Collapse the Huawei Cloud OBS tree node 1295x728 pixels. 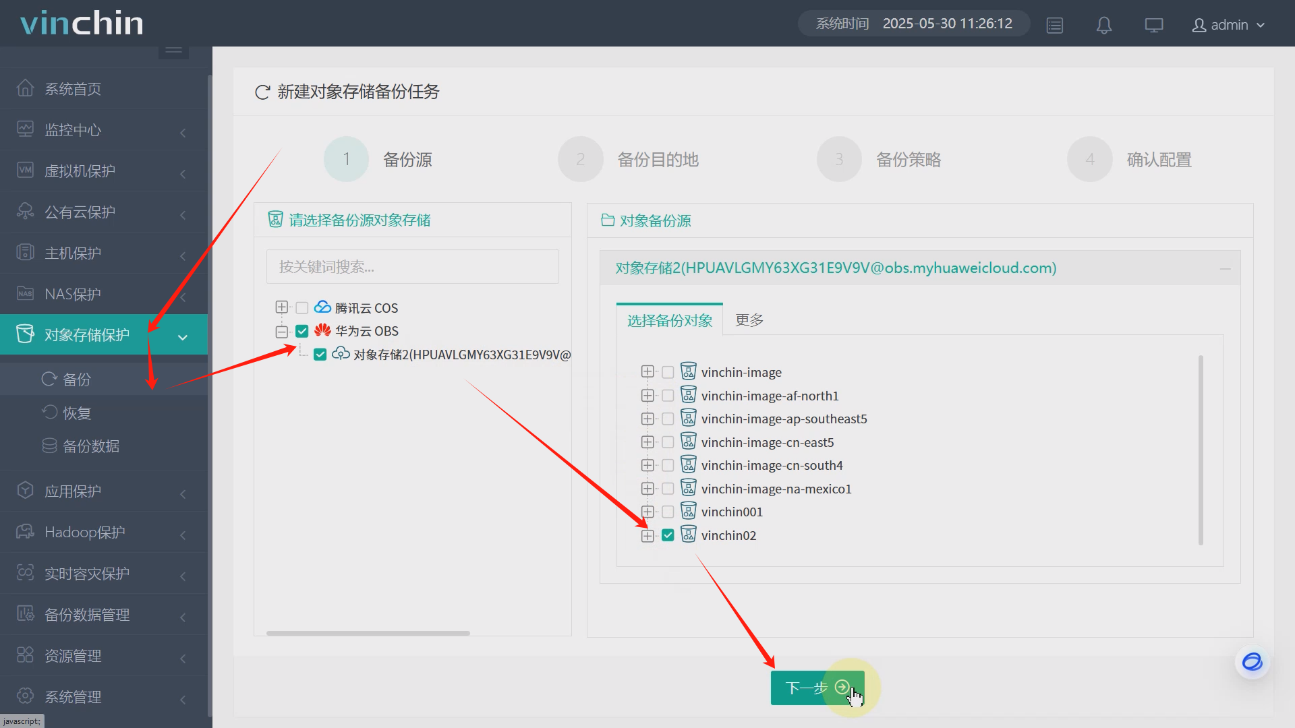[x=282, y=331]
